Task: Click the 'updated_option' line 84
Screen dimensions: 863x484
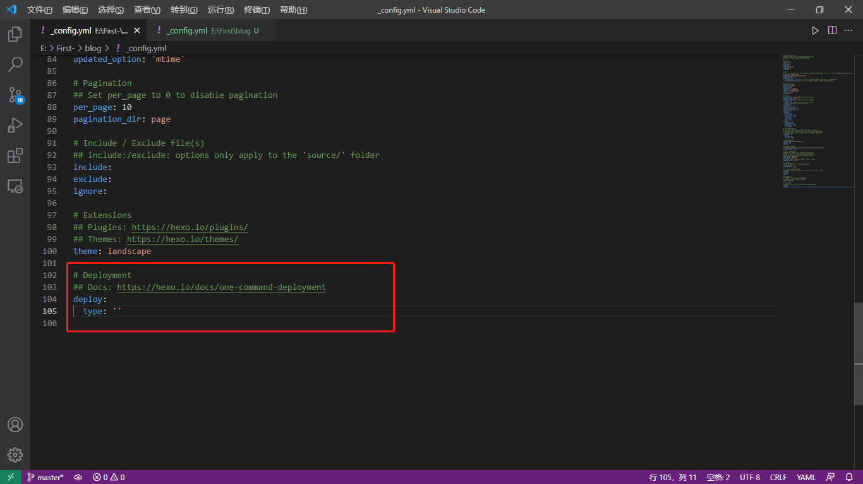Action: (129, 59)
